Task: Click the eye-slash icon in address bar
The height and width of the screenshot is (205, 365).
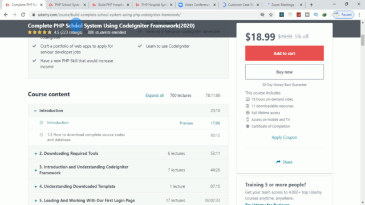Action: tap(262, 15)
